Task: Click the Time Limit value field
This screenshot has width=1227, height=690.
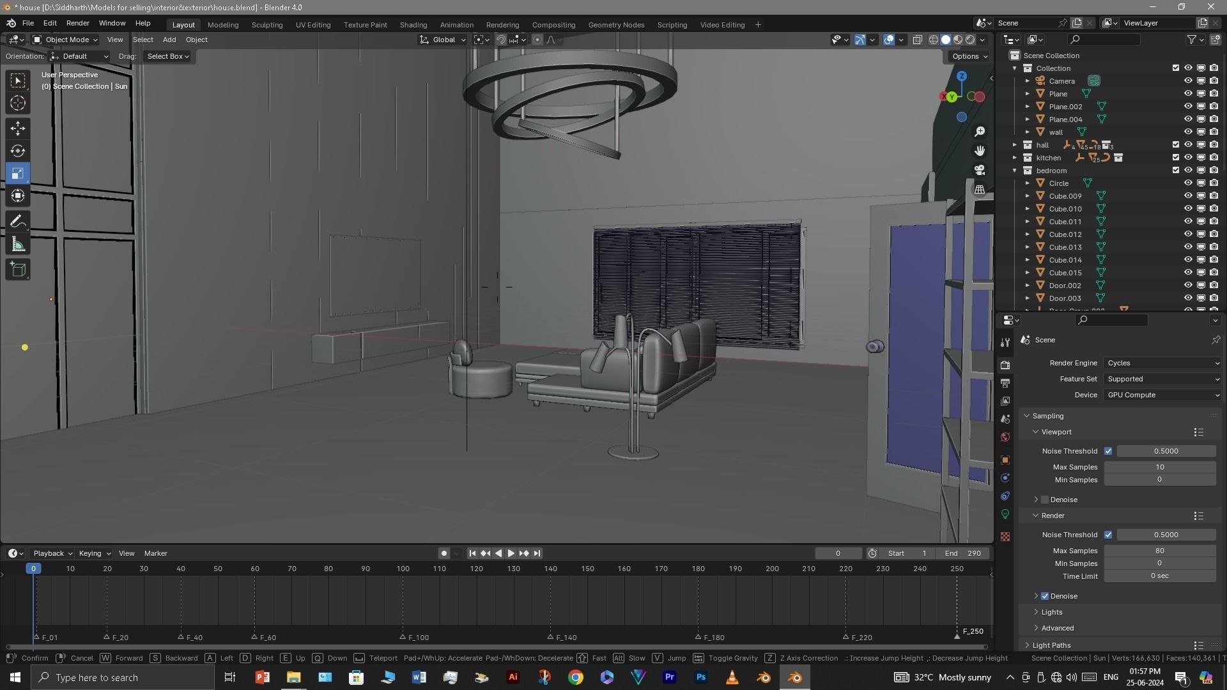Action: pyautogui.click(x=1159, y=576)
